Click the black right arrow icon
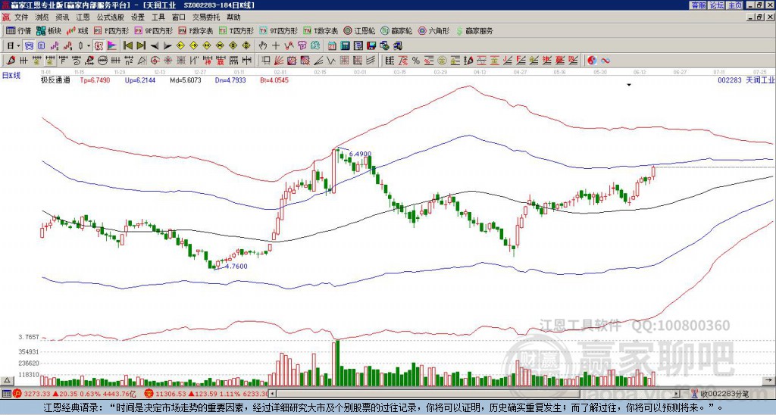 click(x=167, y=46)
